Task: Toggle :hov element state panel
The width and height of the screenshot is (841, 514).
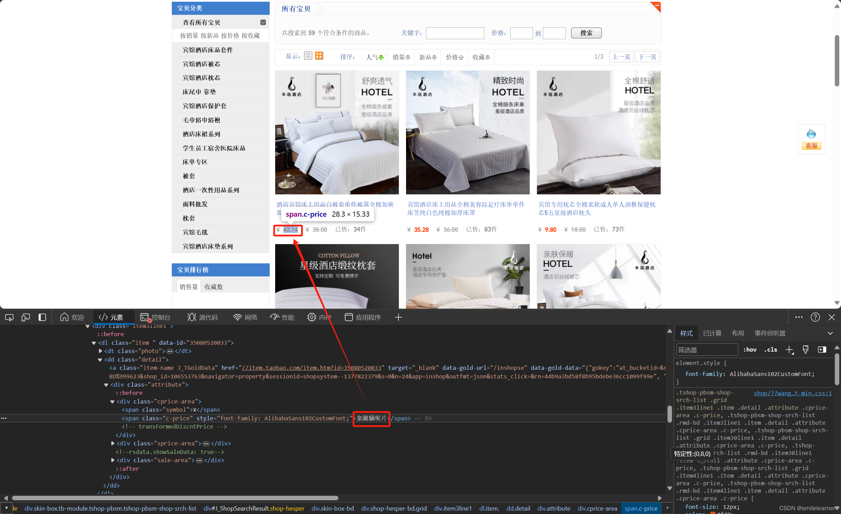Action: click(750, 350)
